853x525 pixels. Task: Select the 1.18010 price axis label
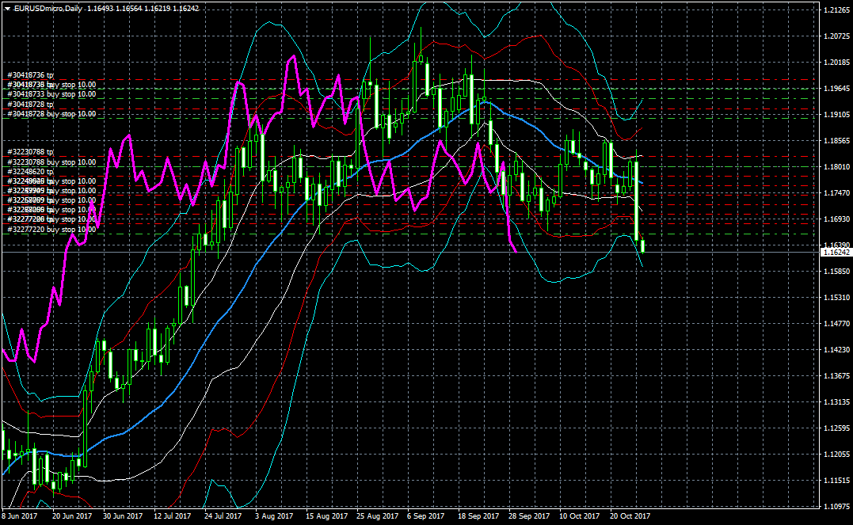(836, 167)
